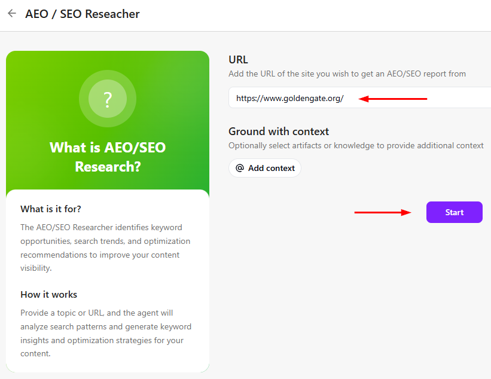Screen dimensions: 491x379
Task: Click the optionally select artifacts description text
Action: coord(355,145)
